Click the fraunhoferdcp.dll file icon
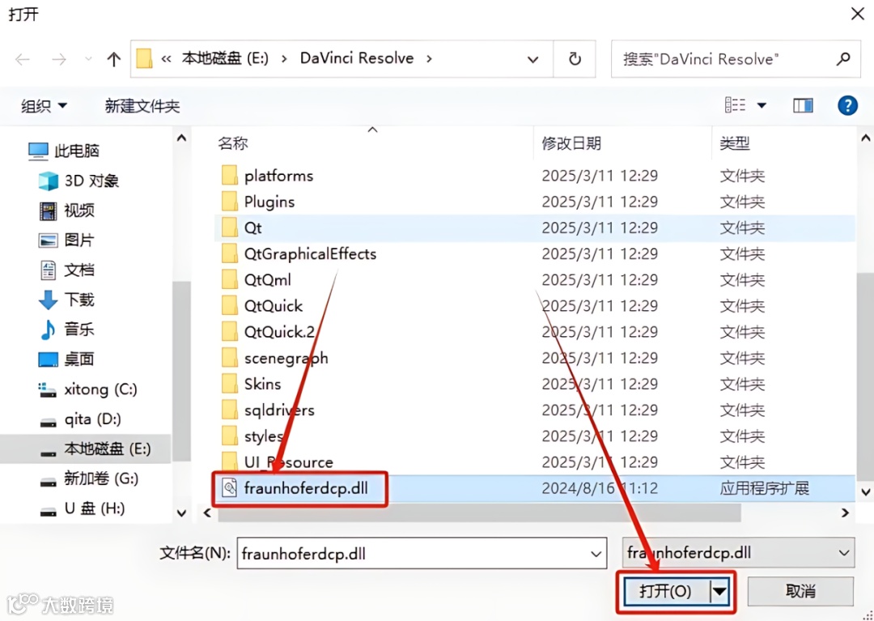Image resolution: width=874 pixels, height=621 pixels. (229, 488)
